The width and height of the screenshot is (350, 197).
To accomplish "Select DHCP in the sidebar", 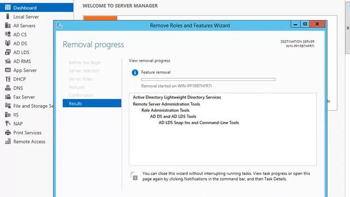I will [20, 79].
